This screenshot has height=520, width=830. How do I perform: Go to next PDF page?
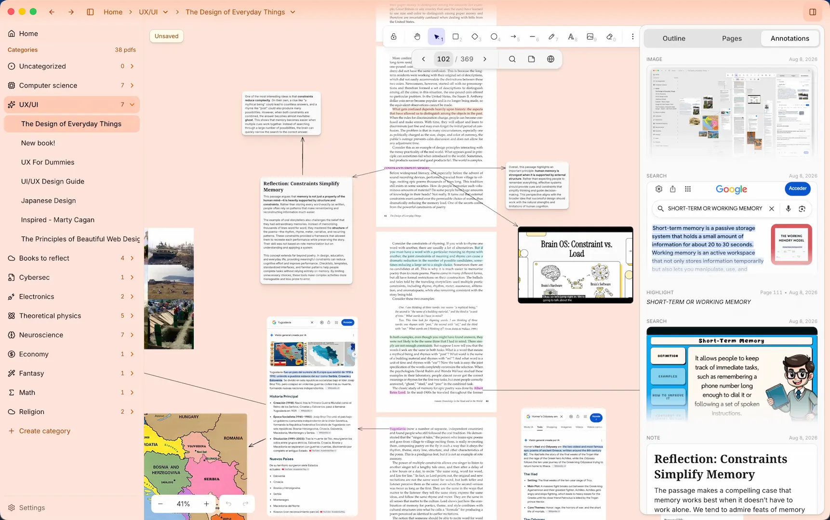coord(485,59)
